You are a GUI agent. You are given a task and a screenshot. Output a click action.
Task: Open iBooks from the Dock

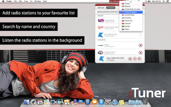(x=94, y=102)
